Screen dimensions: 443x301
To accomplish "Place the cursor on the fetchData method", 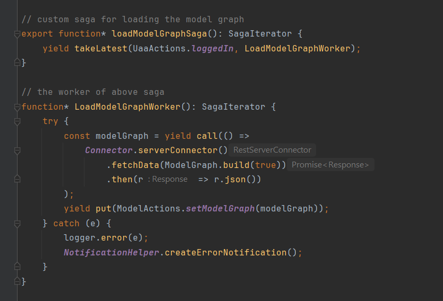I will [x=135, y=165].
